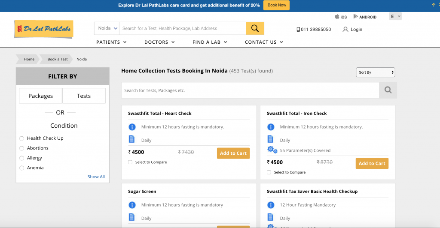This screenshot has height=228, width=440.
Task: Click info icon in Swasthfit Total - Iron Check
Action: tap(271, 127)
